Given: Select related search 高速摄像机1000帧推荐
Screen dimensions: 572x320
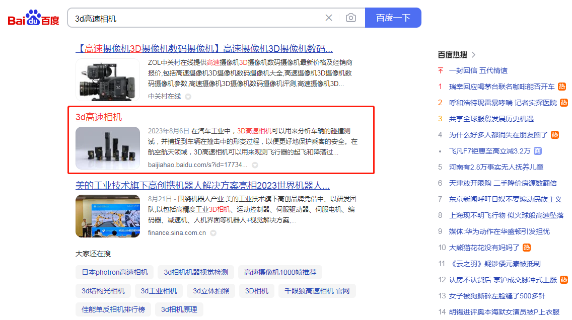Looking at the screenshot, I should [x=280, y=272].
